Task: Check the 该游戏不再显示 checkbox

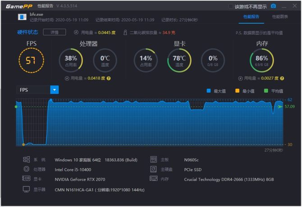Action: click(230, 7)
